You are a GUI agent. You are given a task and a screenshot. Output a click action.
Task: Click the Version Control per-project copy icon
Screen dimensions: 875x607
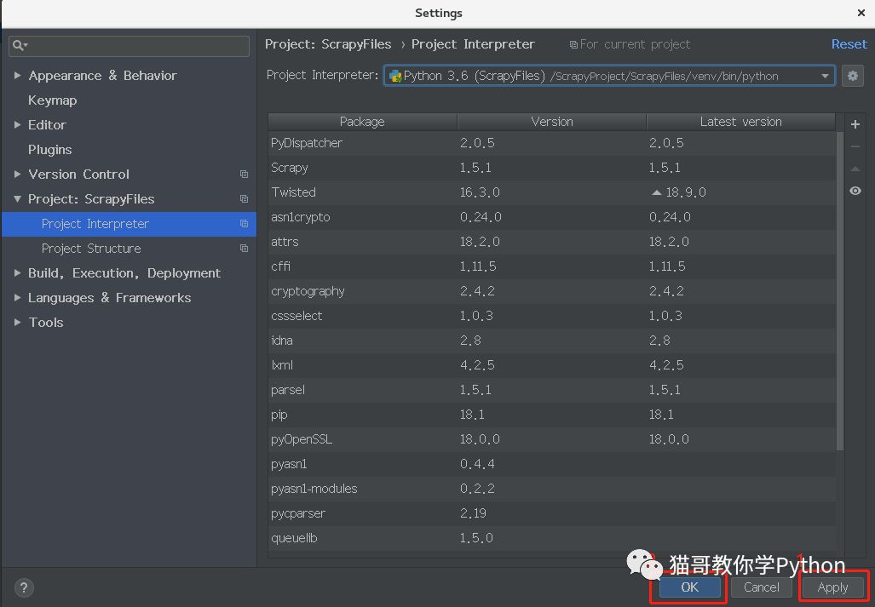pyautogui.click(x=244, y=175)
